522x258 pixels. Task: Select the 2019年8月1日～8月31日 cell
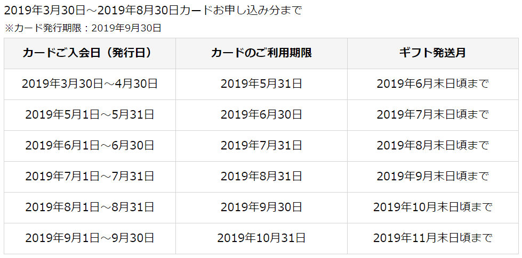point(90,207)
